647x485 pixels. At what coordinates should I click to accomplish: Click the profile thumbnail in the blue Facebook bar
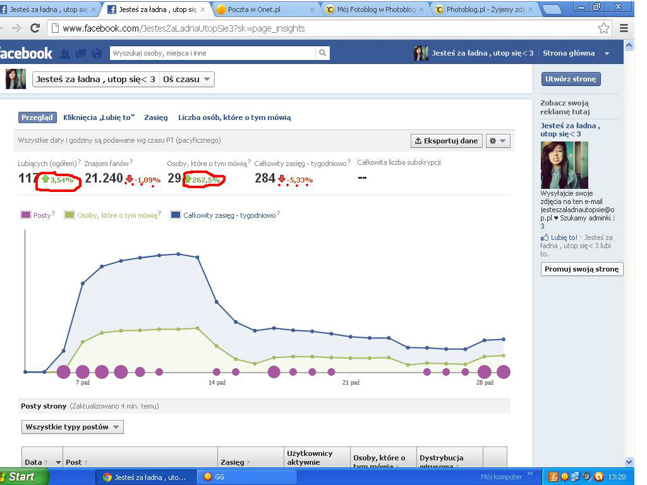(421, 53)
